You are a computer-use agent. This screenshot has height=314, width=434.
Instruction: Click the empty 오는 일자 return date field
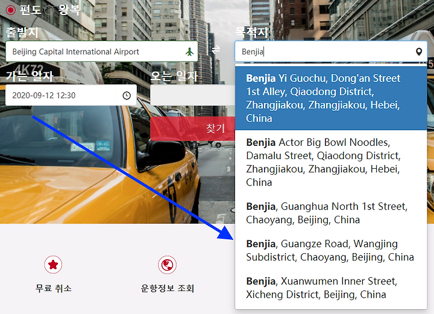[x=193, y=95]
